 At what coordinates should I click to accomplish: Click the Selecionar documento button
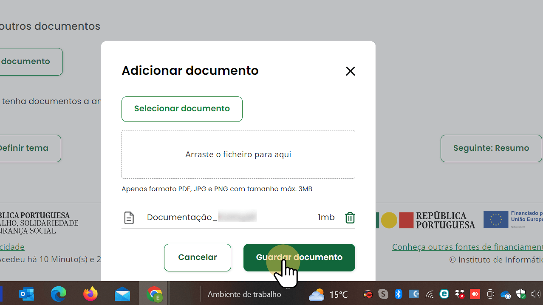pos(182,109)
